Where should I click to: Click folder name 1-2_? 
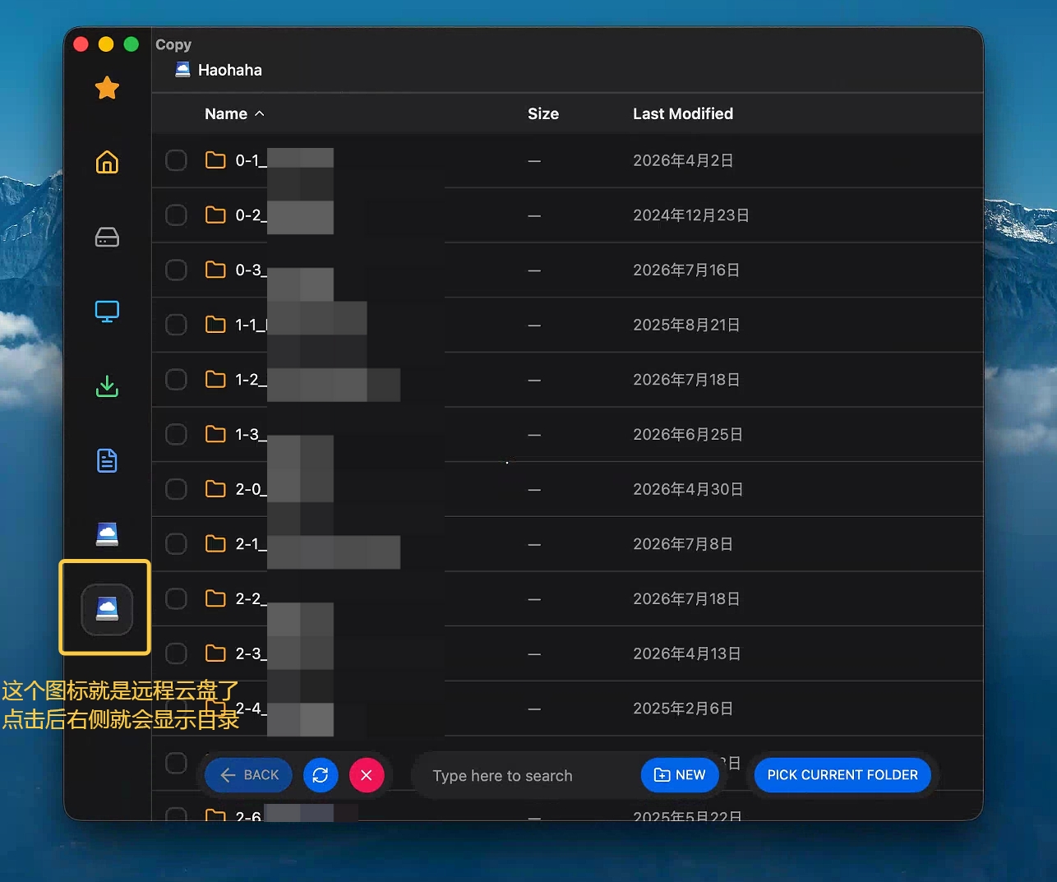251,379
